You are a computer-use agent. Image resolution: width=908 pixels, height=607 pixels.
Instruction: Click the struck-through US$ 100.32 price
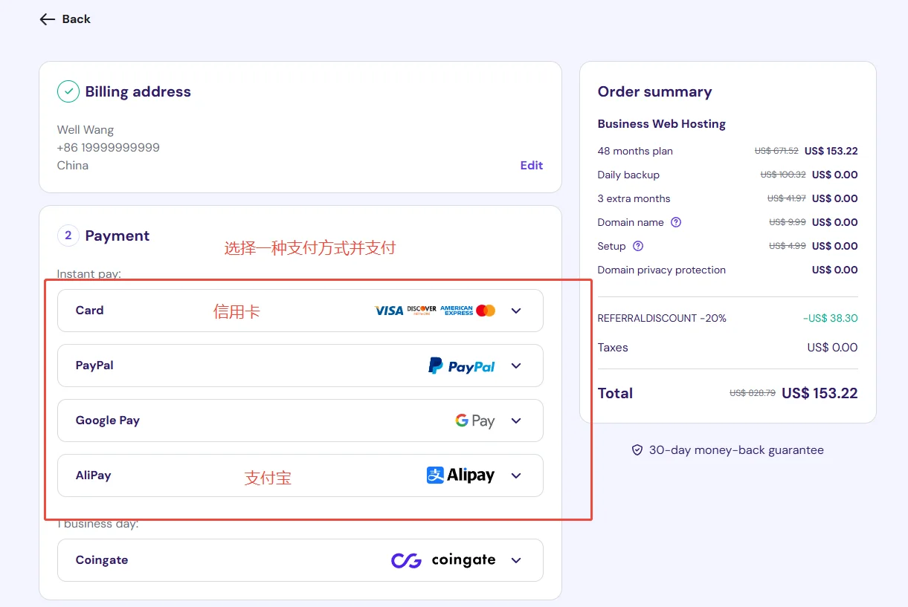(783, 175)
